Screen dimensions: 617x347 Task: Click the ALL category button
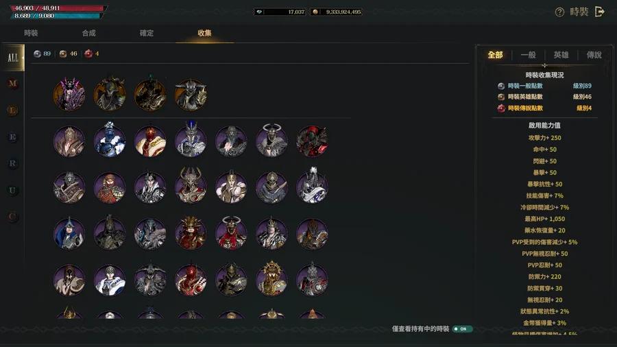(x=13, y=58)
